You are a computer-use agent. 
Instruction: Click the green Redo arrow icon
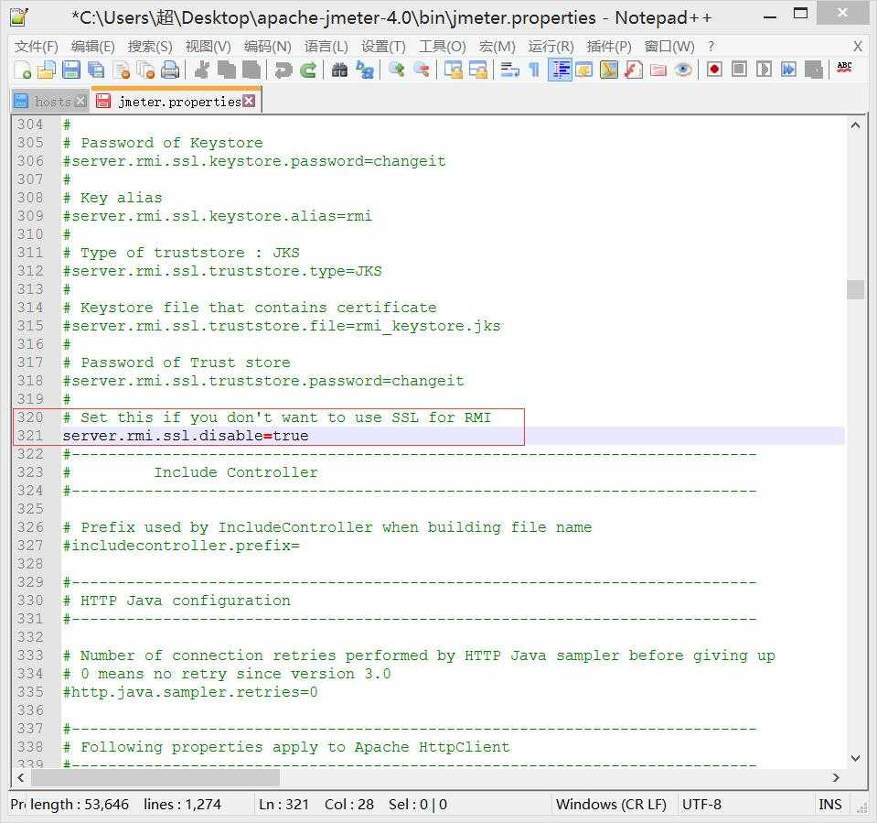308,70
